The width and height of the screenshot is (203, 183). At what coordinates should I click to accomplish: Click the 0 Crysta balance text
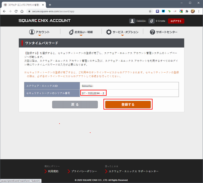pyautogui.click(x=160, y=21)
